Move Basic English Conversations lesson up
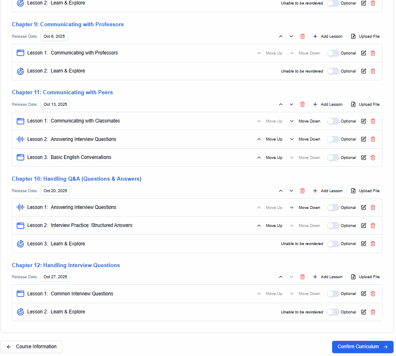 (x=269, y=157)
